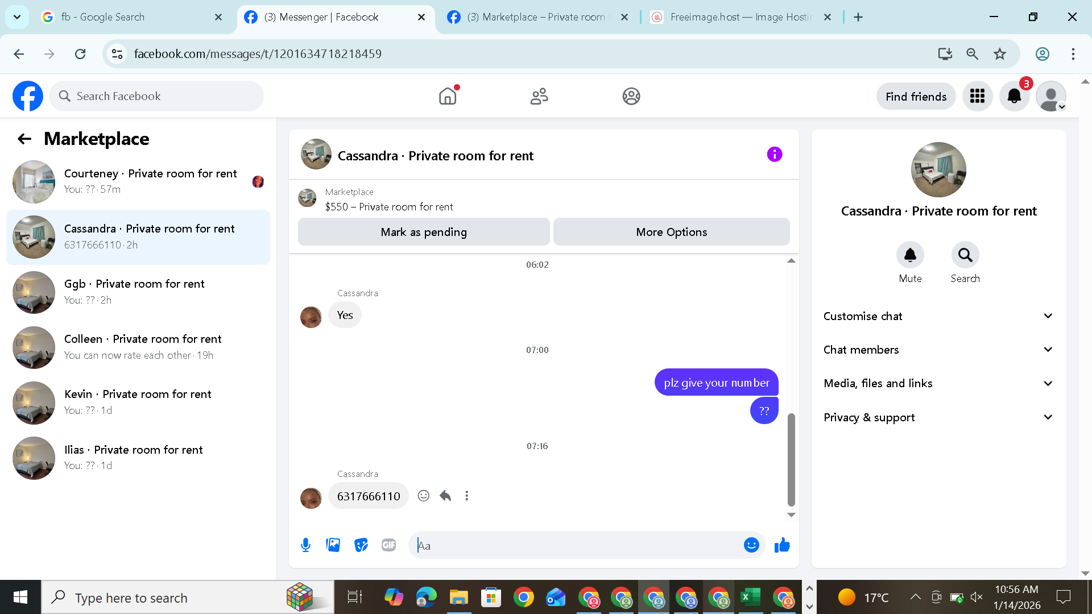Viewport: 1092px width, 614px height.
Task: Open the GIF picker
Action: tap(388, 545)
